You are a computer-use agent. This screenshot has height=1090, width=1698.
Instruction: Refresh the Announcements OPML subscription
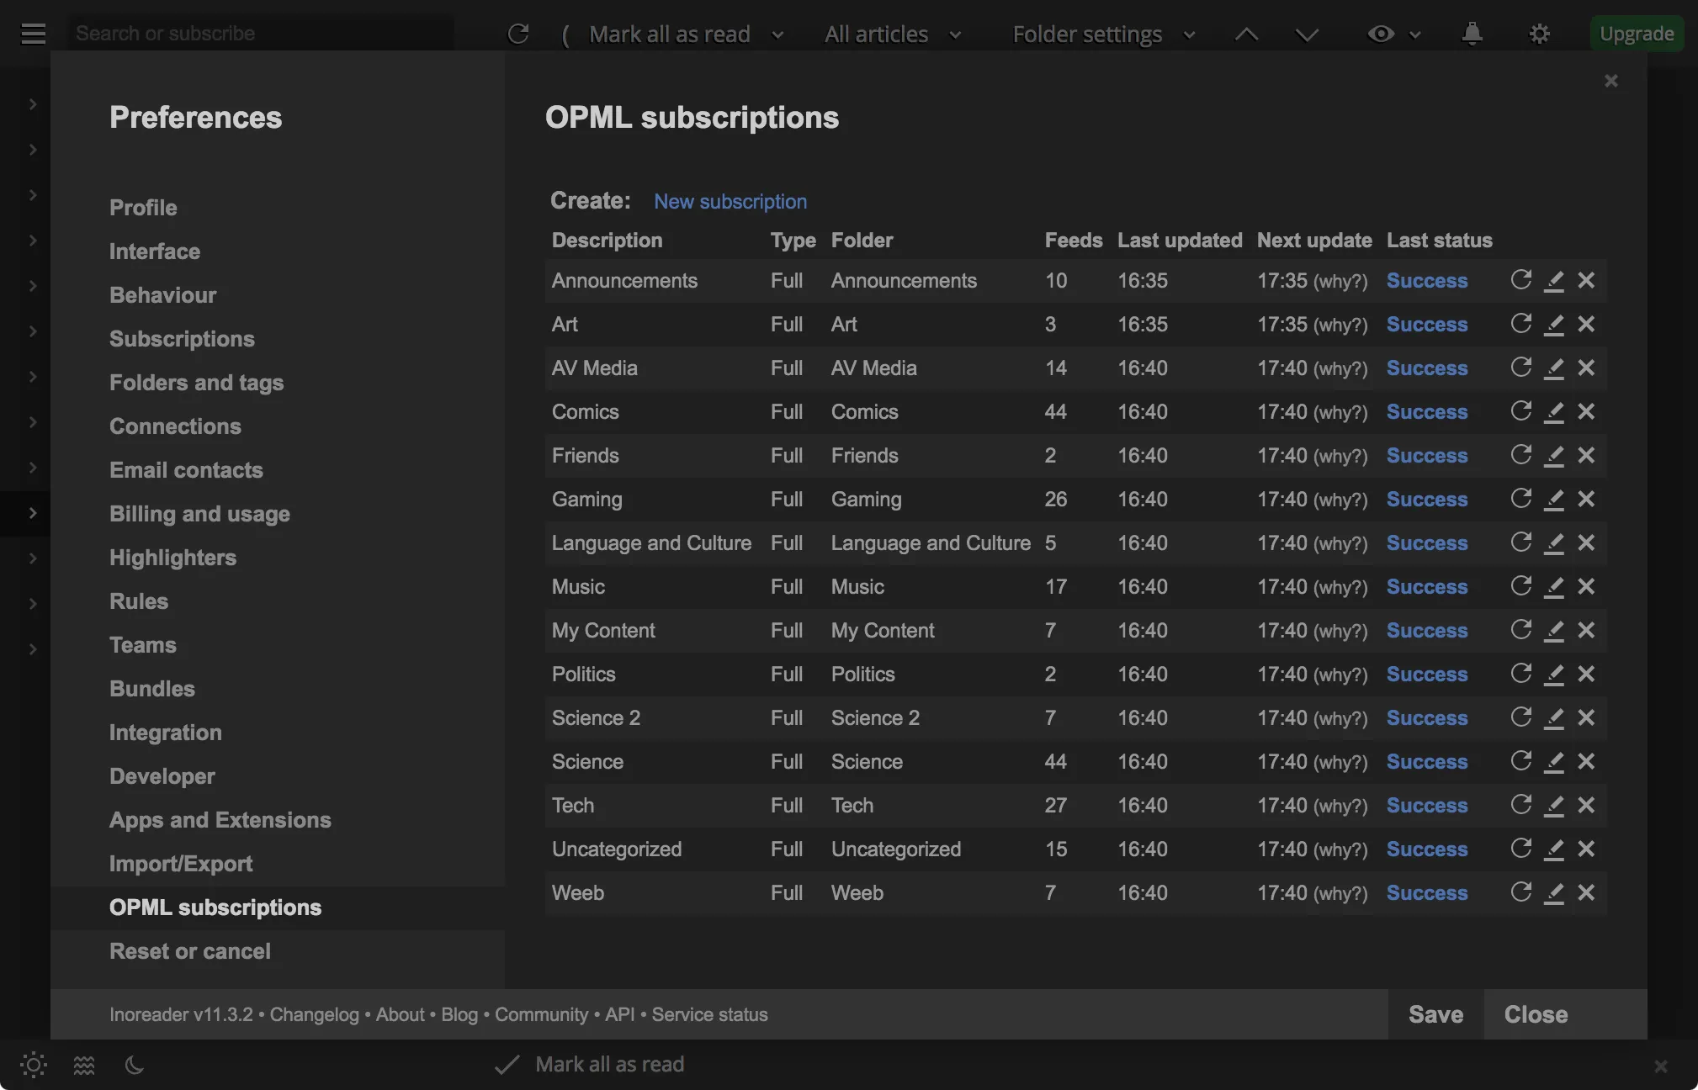pyautogui.click(x=1520, y=280)
